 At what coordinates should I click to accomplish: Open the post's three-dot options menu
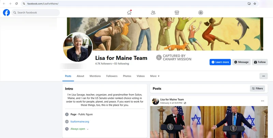(262, 101)
